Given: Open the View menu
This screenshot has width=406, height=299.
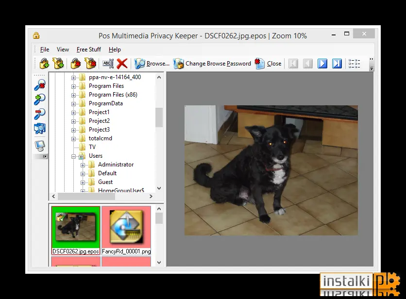Looking at the screenshot, I should coord(63,50).
